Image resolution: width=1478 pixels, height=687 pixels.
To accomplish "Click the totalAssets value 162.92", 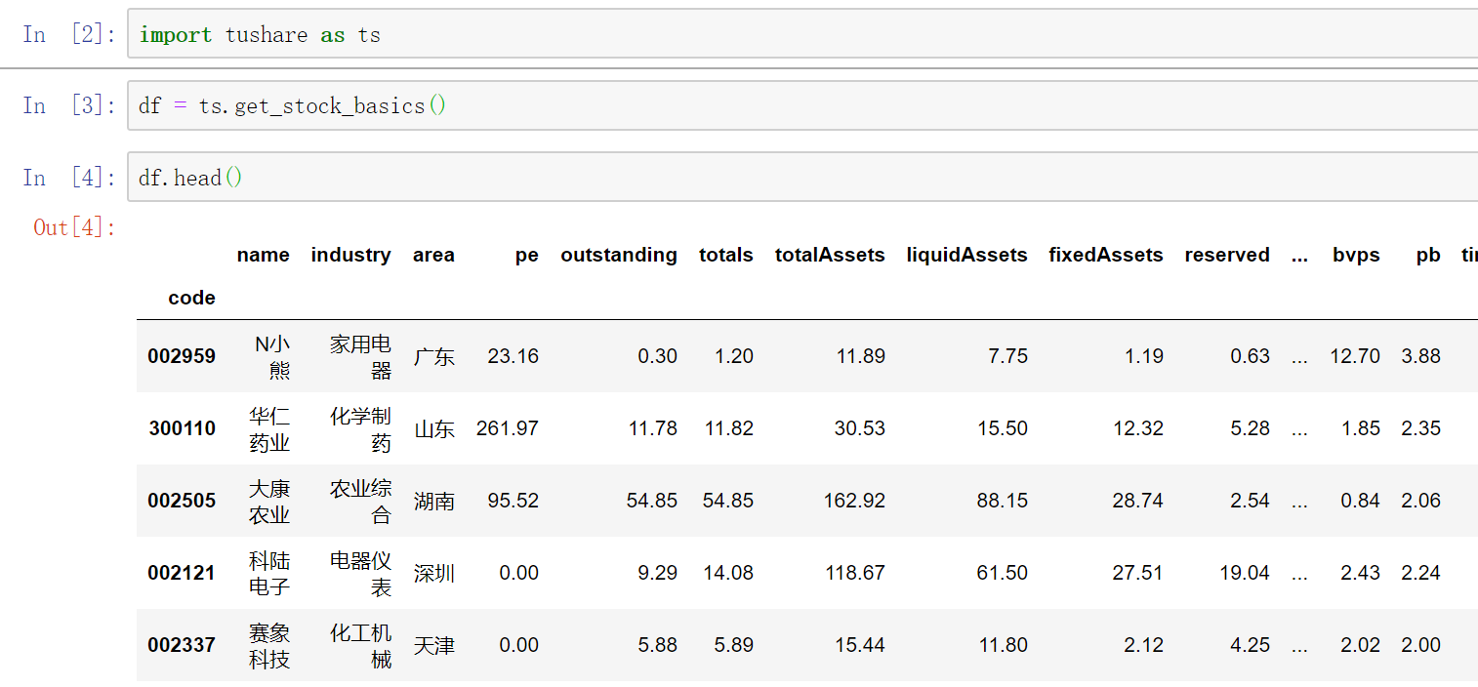I will click(854, 501).
